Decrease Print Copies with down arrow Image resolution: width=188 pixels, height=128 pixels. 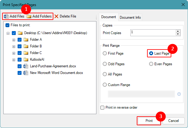coord(178,34)
